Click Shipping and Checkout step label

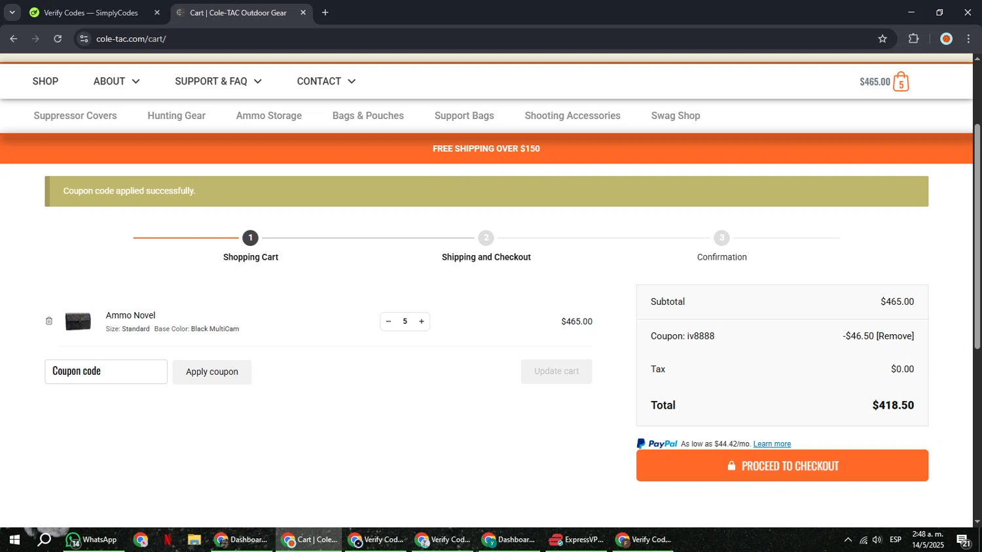(x=486, y=257)
